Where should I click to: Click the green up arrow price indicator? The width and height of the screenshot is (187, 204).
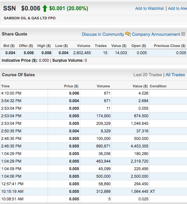click(45, 8)
